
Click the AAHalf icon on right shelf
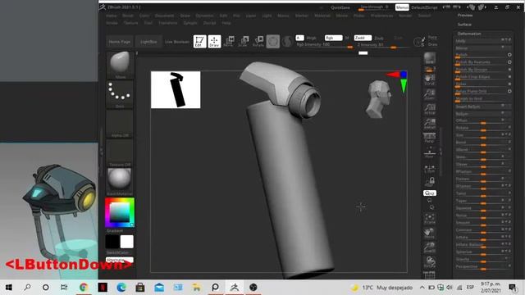click(x=430, y=124)
